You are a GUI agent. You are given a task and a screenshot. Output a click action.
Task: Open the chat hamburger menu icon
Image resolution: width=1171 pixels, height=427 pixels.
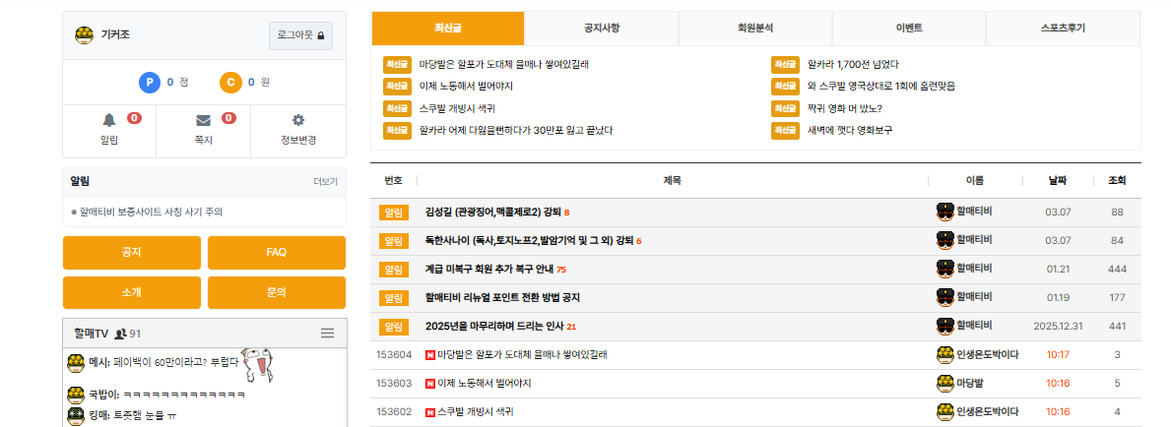coord(328,334)
